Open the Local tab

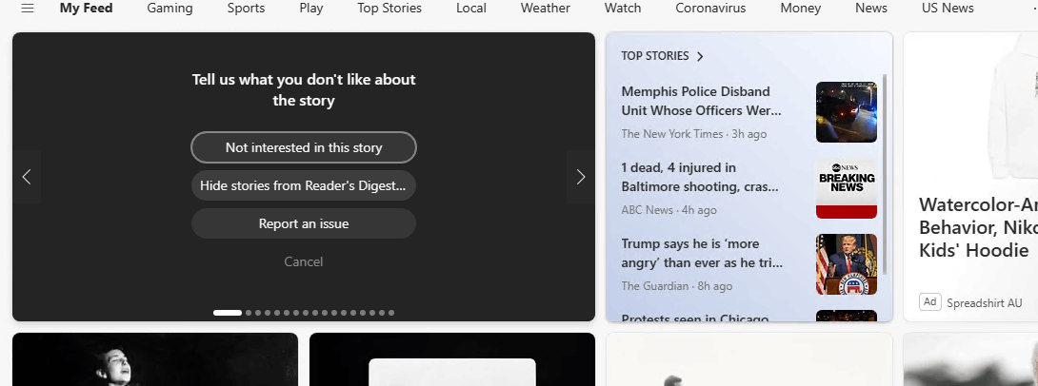click(x=471, y=9)
